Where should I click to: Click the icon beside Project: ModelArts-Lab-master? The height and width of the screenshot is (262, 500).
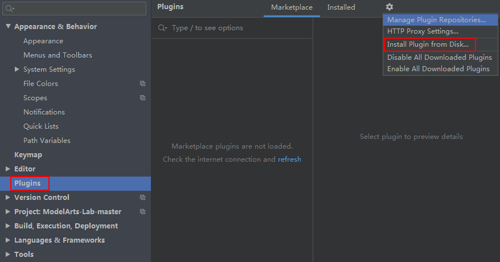point(142,212)
